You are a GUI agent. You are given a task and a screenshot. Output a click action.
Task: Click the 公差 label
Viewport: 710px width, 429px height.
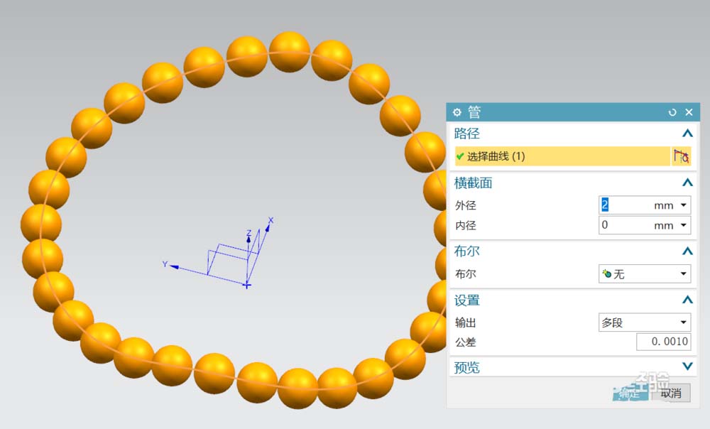(x=466, y=342)
